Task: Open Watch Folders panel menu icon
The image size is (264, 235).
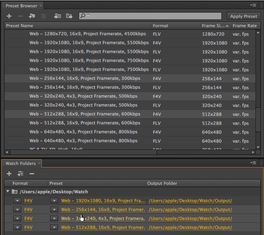Action: pos(253,162)
